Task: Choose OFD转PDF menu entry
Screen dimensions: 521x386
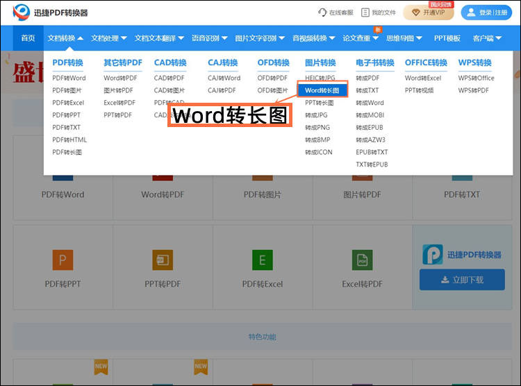Action: [x=272, y=78]
